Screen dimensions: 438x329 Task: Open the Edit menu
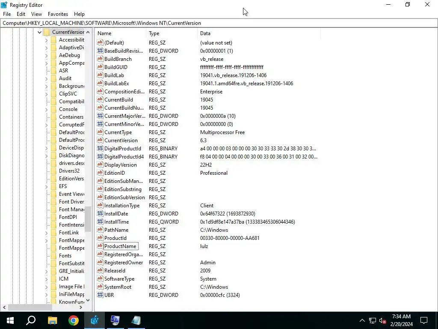21,14
